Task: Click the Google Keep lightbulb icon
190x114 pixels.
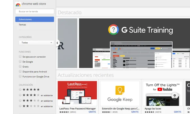Action: pyautogui.click(x=120, y=90)
